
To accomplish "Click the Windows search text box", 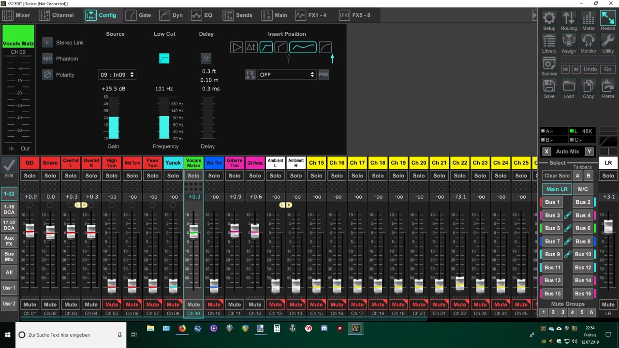I will pyautogui.click(x=71, y=335).
